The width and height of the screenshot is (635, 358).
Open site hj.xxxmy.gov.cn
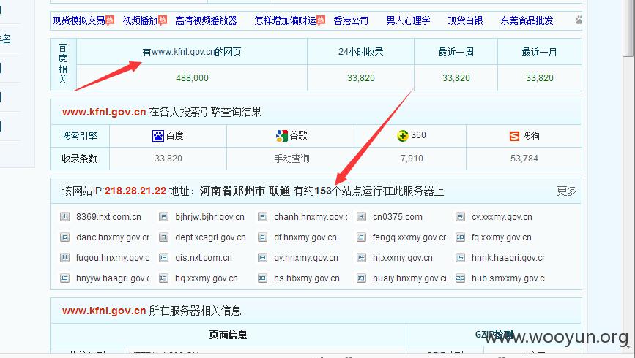pyautogui.click(x=403, y=258)
